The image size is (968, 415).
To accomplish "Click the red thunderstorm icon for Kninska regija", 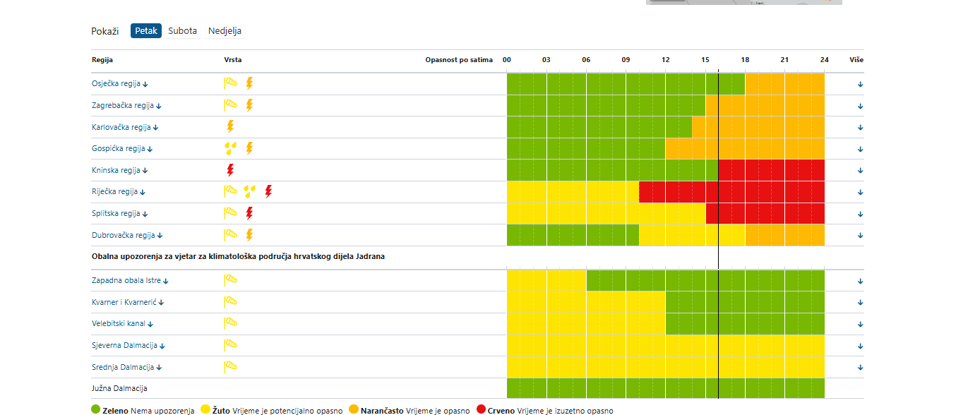I will 229,170.
